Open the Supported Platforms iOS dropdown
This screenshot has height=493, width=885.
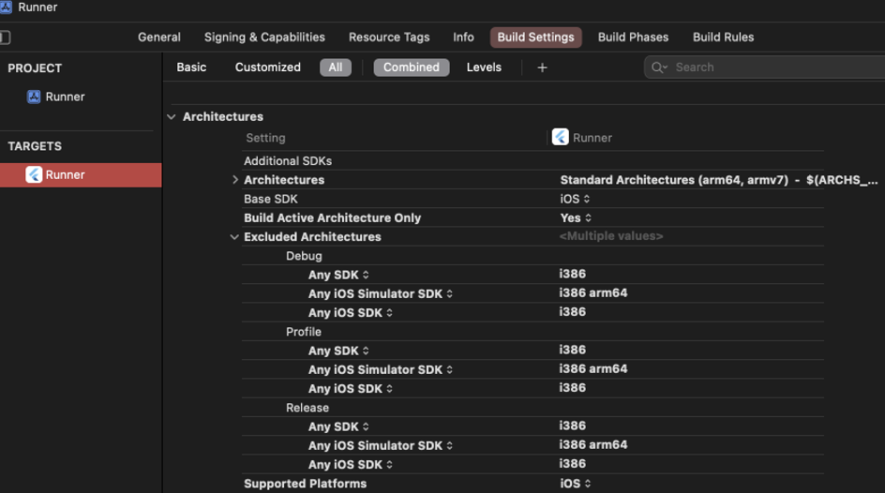tap(575, 484)
